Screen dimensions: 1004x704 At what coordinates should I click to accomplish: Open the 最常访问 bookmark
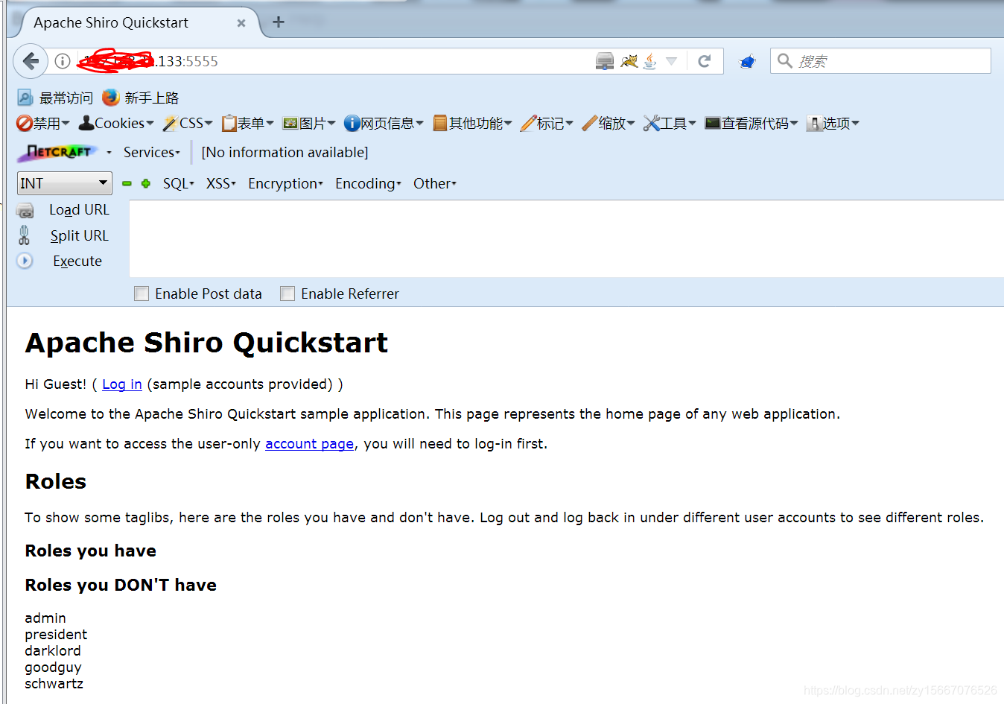(x=55, y=98)
